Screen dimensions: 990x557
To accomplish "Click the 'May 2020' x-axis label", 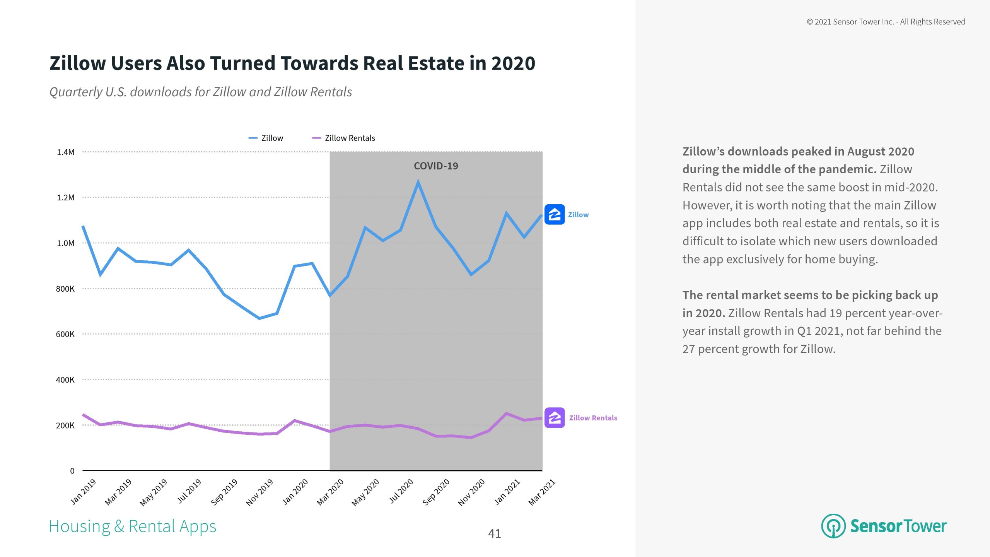I will pos(365,492).
